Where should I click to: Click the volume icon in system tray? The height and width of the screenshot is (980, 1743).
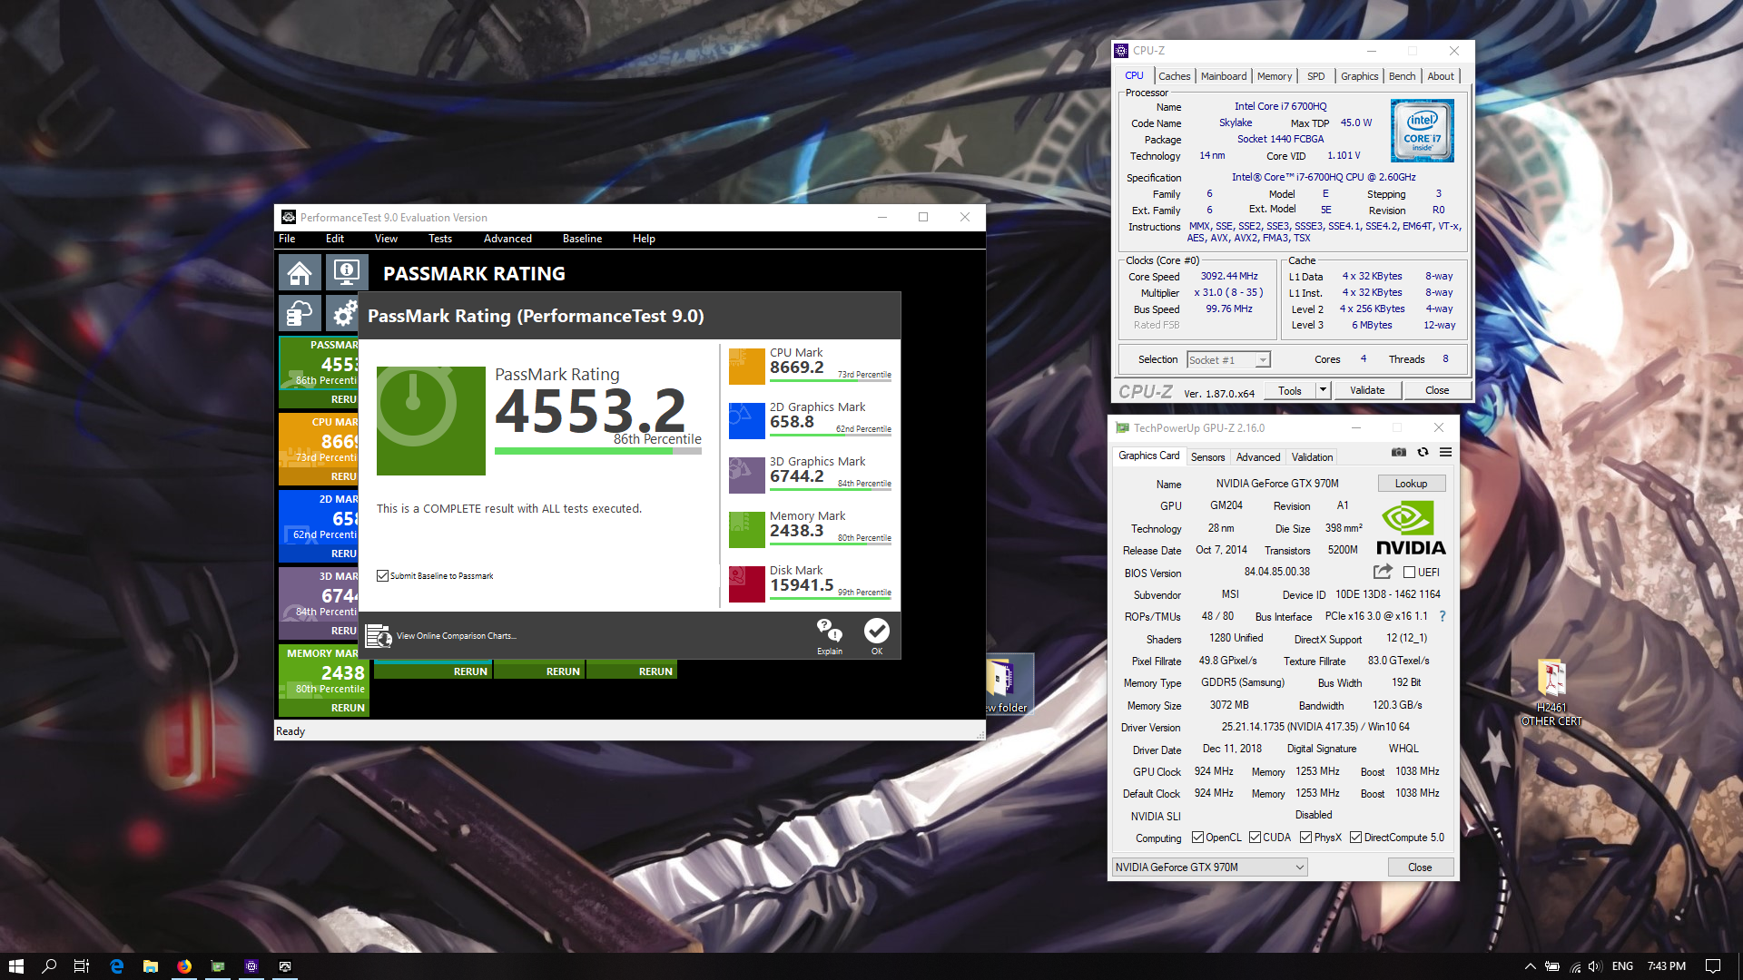1595,966
